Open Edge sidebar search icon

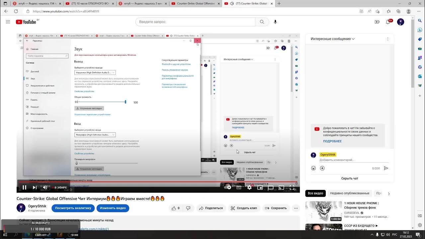coord(420,21)
